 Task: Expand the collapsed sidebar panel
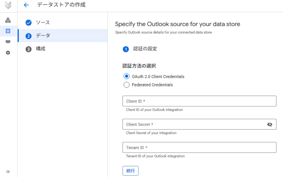coord(8,172)
